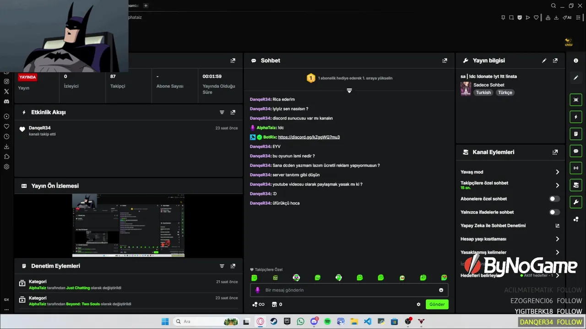
Task: Click the chat message input field
Action: click(349, 290)
